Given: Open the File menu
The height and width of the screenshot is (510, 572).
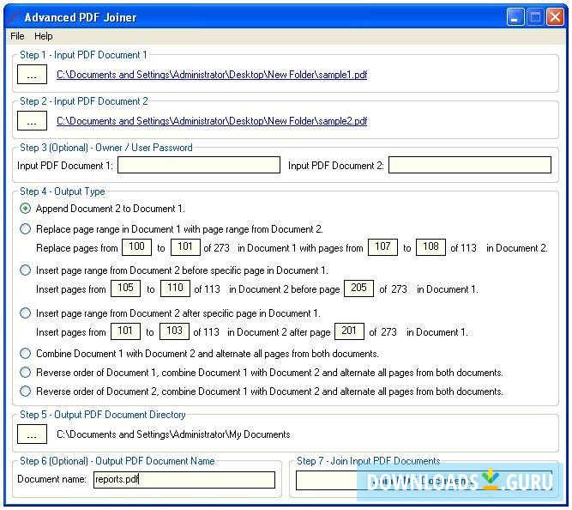Looking at the screenshot, I should [17, 36].
